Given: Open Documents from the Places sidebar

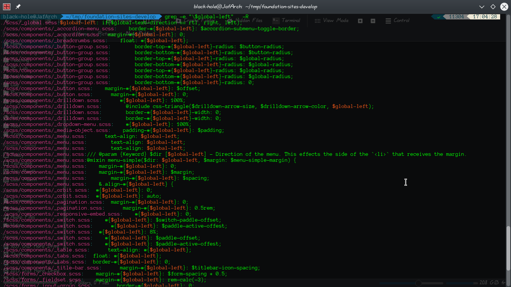Looking at the screenshot, I should pos(22,201).
